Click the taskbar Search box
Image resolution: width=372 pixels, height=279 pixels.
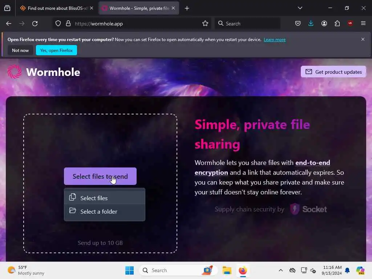178,270
